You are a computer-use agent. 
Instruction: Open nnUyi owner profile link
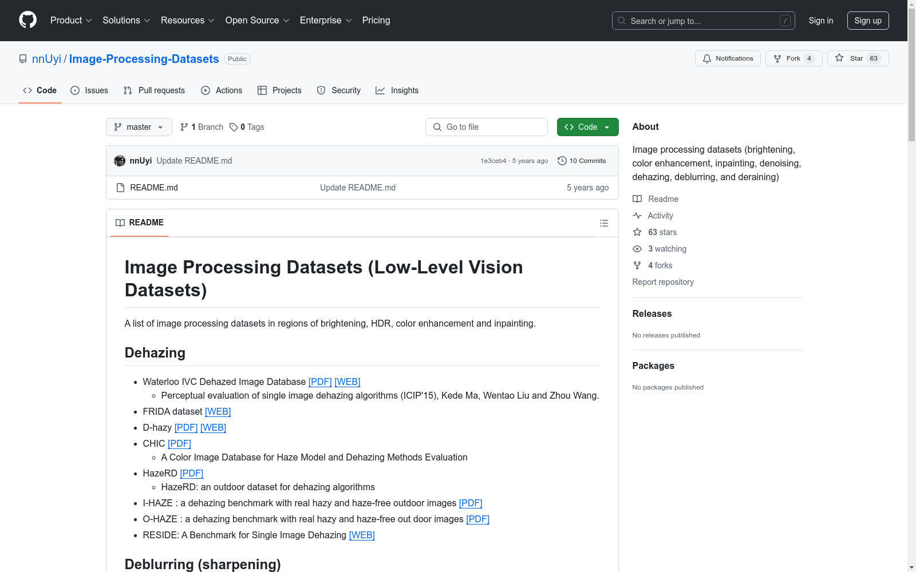click(x=46, y=59)
